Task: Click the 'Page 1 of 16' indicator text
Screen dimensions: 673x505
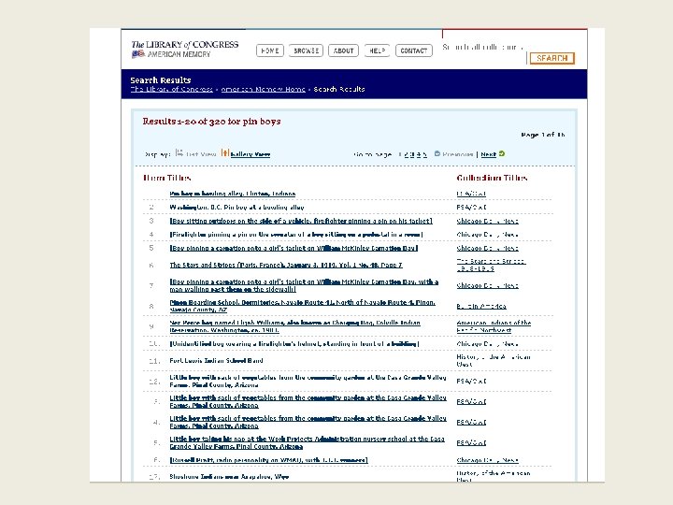Action: [543, 135]
